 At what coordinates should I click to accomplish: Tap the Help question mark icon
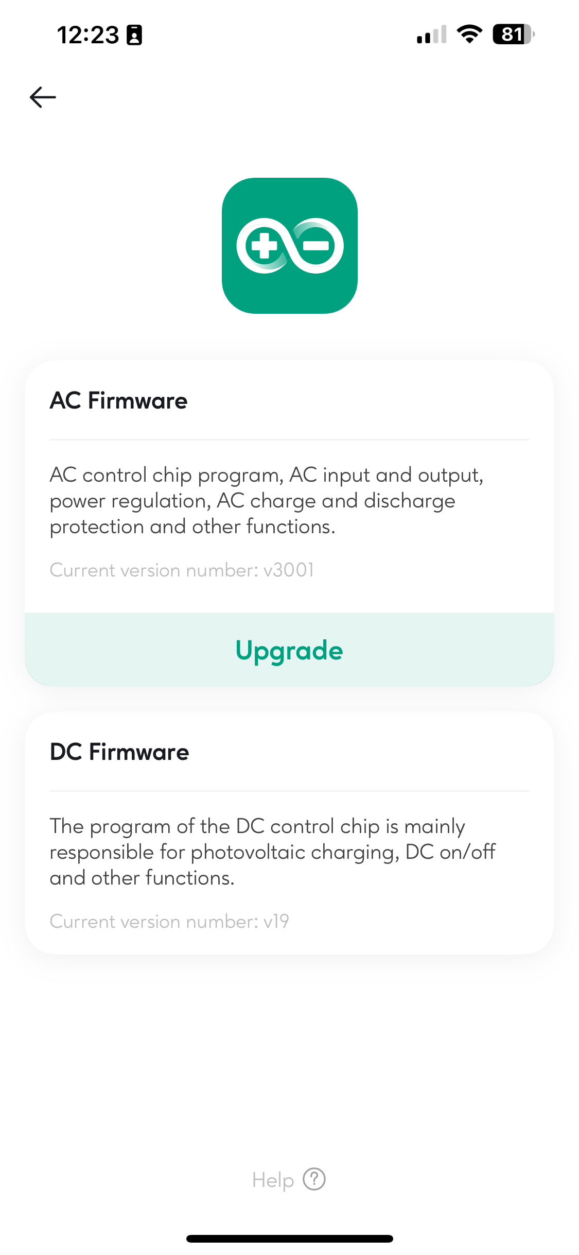314,1179
